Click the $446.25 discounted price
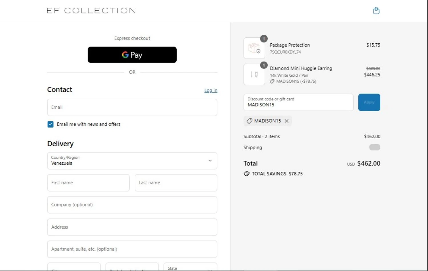The width and height of the screenshot is (428, 271). (372, 75)
